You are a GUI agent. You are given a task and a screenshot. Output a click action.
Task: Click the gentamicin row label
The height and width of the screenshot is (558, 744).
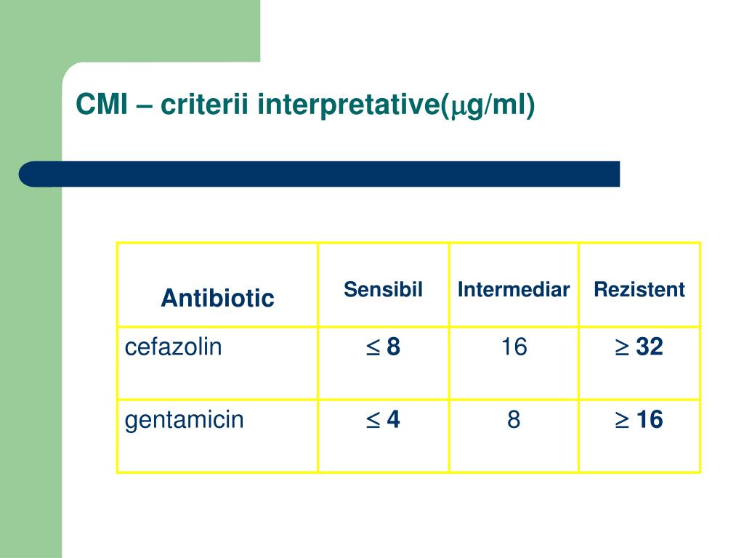point(184,421)
